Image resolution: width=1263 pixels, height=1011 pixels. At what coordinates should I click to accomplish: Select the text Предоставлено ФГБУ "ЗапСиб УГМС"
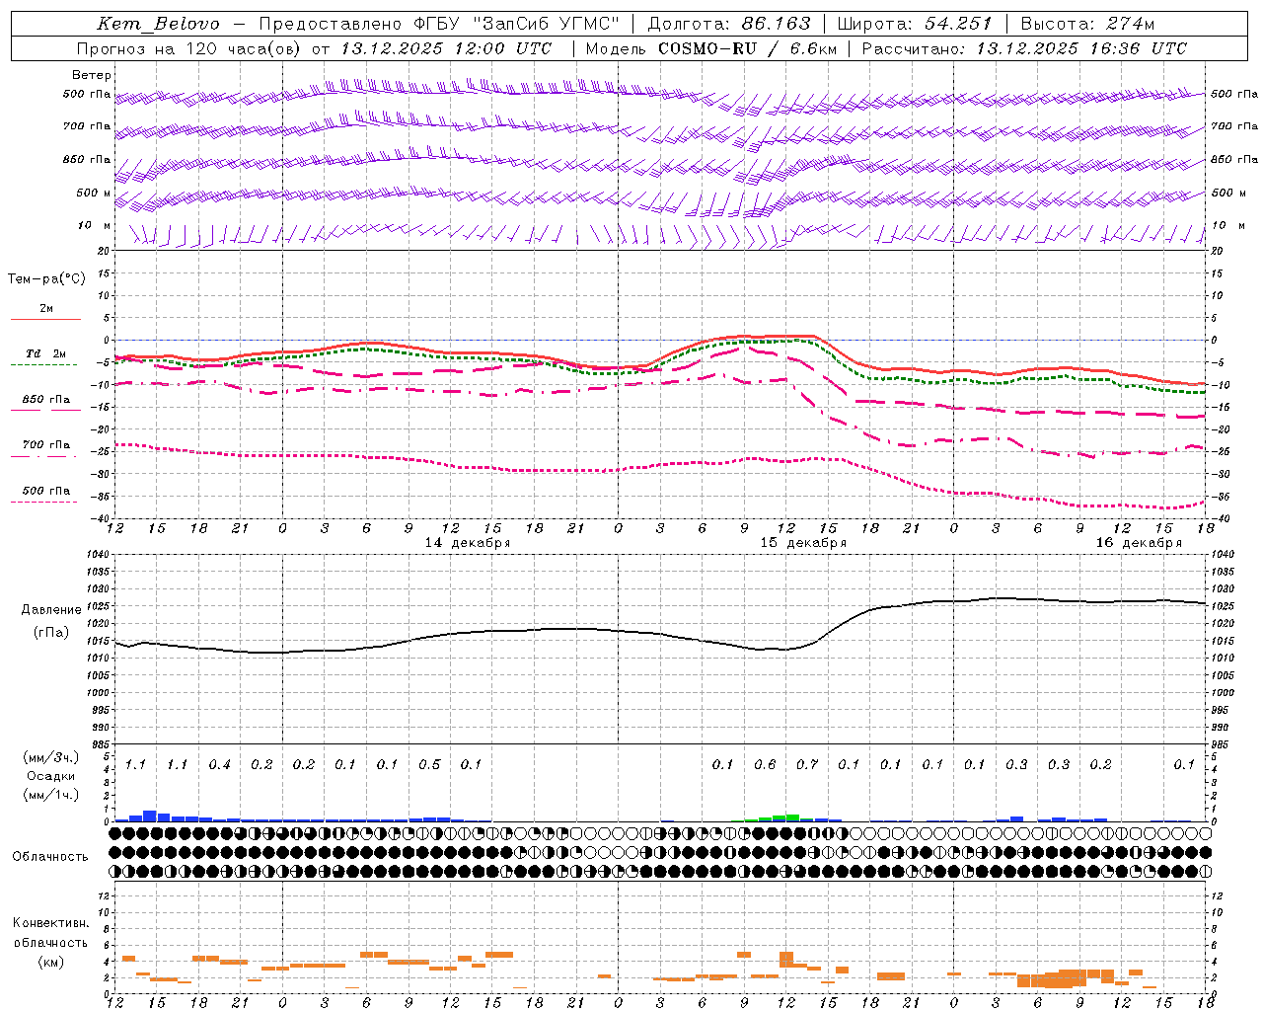click(x=439, y=24)
